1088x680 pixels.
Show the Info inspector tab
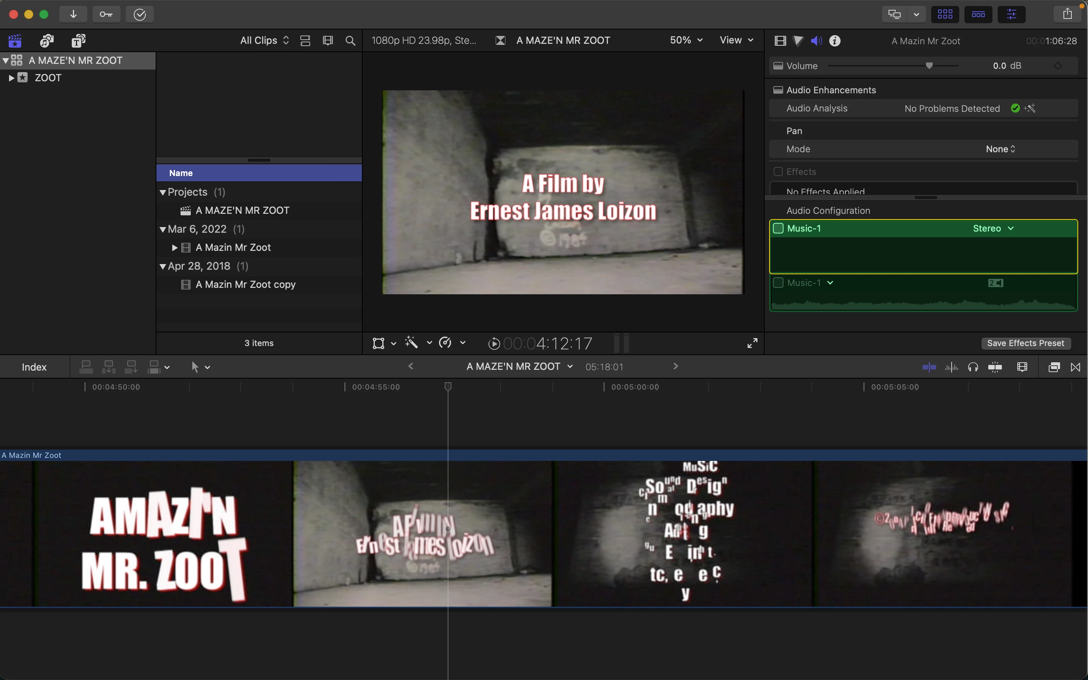[x=835, y=41]
